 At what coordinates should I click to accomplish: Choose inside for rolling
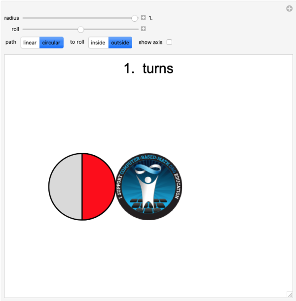pyautogui.click(x=98, y=42)
